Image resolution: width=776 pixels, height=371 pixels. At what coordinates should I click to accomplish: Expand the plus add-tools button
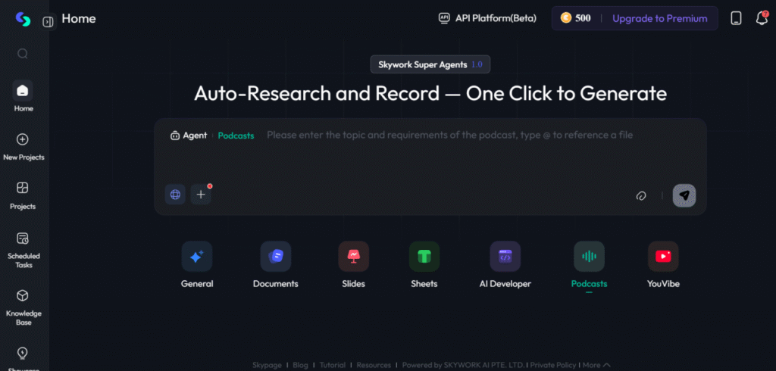tap(201, 195)
